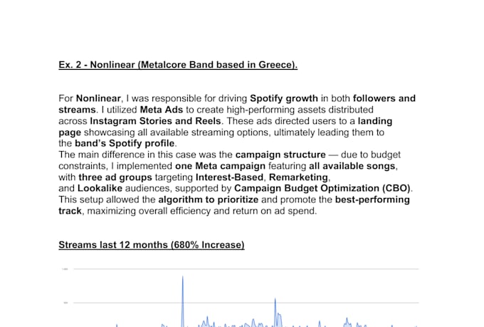
Task: Click Campaign Budget Optimization (CBO) text
Action: click(x=322, y=188)
